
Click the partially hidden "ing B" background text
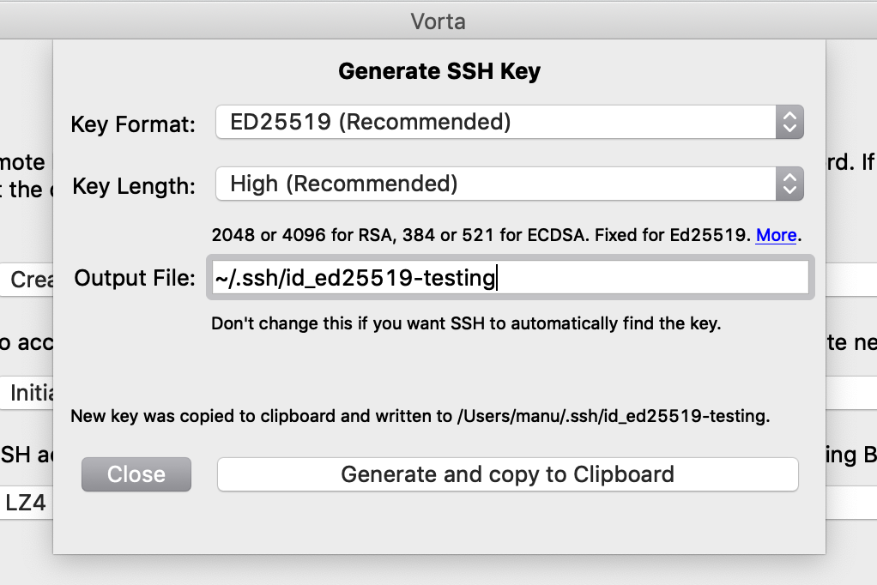click(x=851, y=455)
